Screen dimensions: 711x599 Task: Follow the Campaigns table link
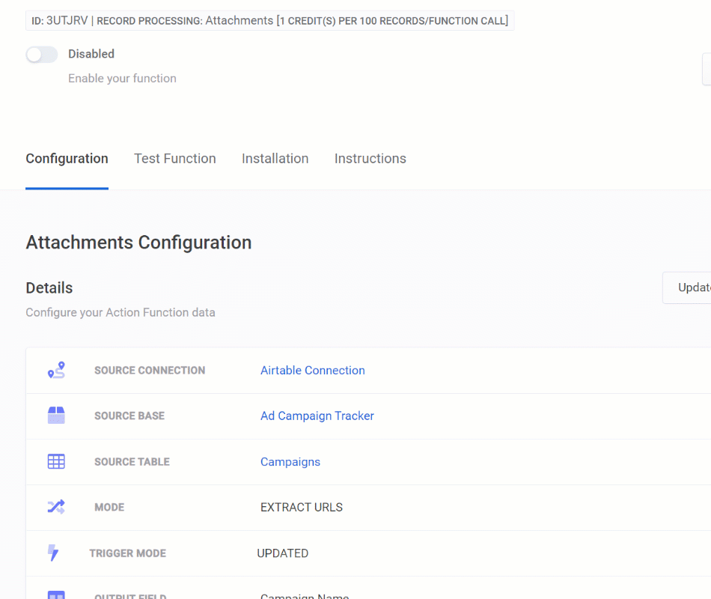point(290,462)
